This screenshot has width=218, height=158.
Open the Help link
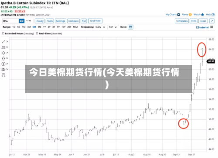tap(208, 14)
